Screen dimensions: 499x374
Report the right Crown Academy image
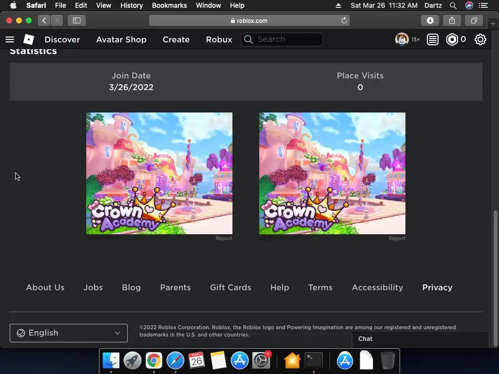coord(397,238)
